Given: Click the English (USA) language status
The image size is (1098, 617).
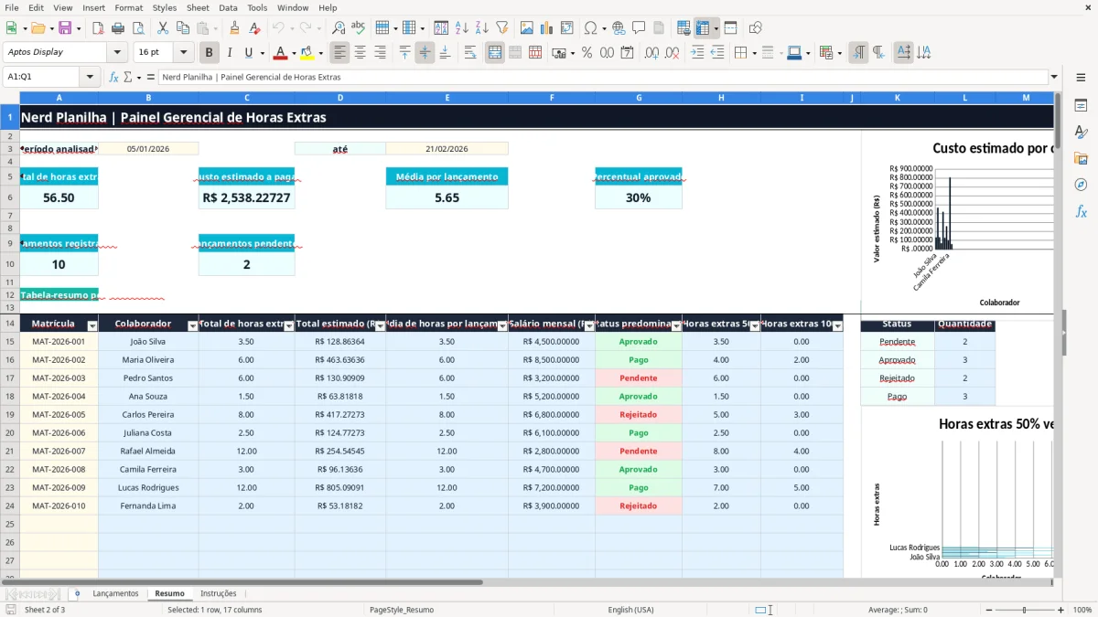Looking at the screenshot, I should [630, 610].
